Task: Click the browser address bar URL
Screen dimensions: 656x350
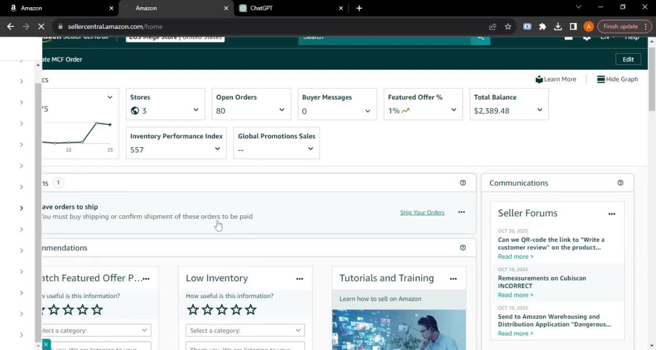Action: (115, 26)
